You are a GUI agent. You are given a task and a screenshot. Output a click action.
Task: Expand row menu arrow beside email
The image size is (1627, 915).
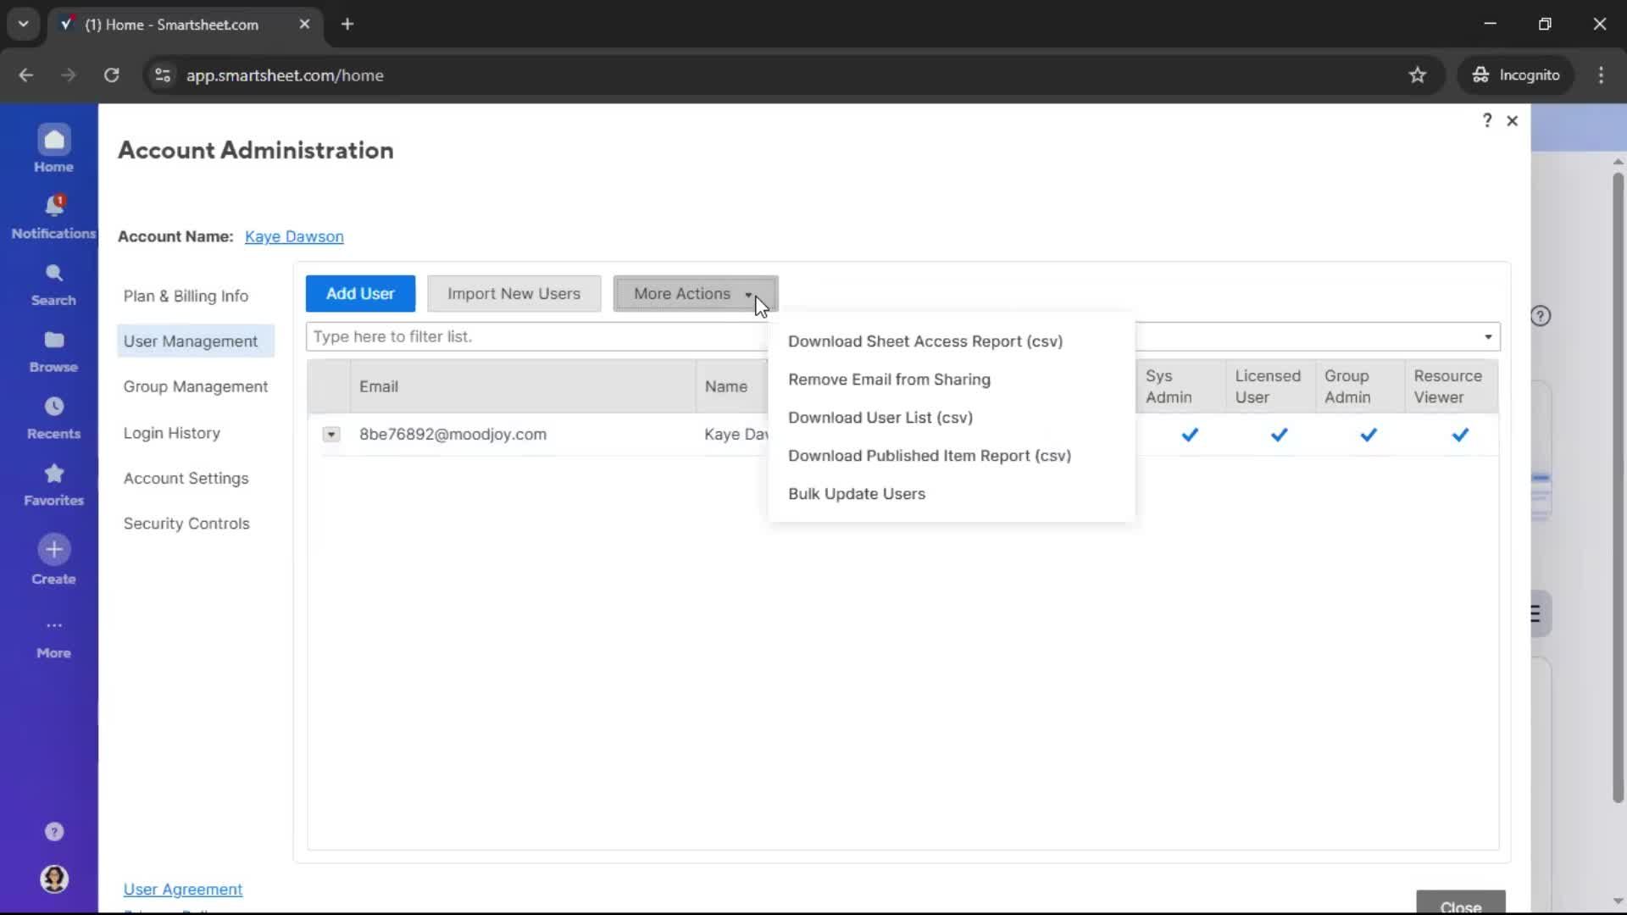[x=331, y=435]
